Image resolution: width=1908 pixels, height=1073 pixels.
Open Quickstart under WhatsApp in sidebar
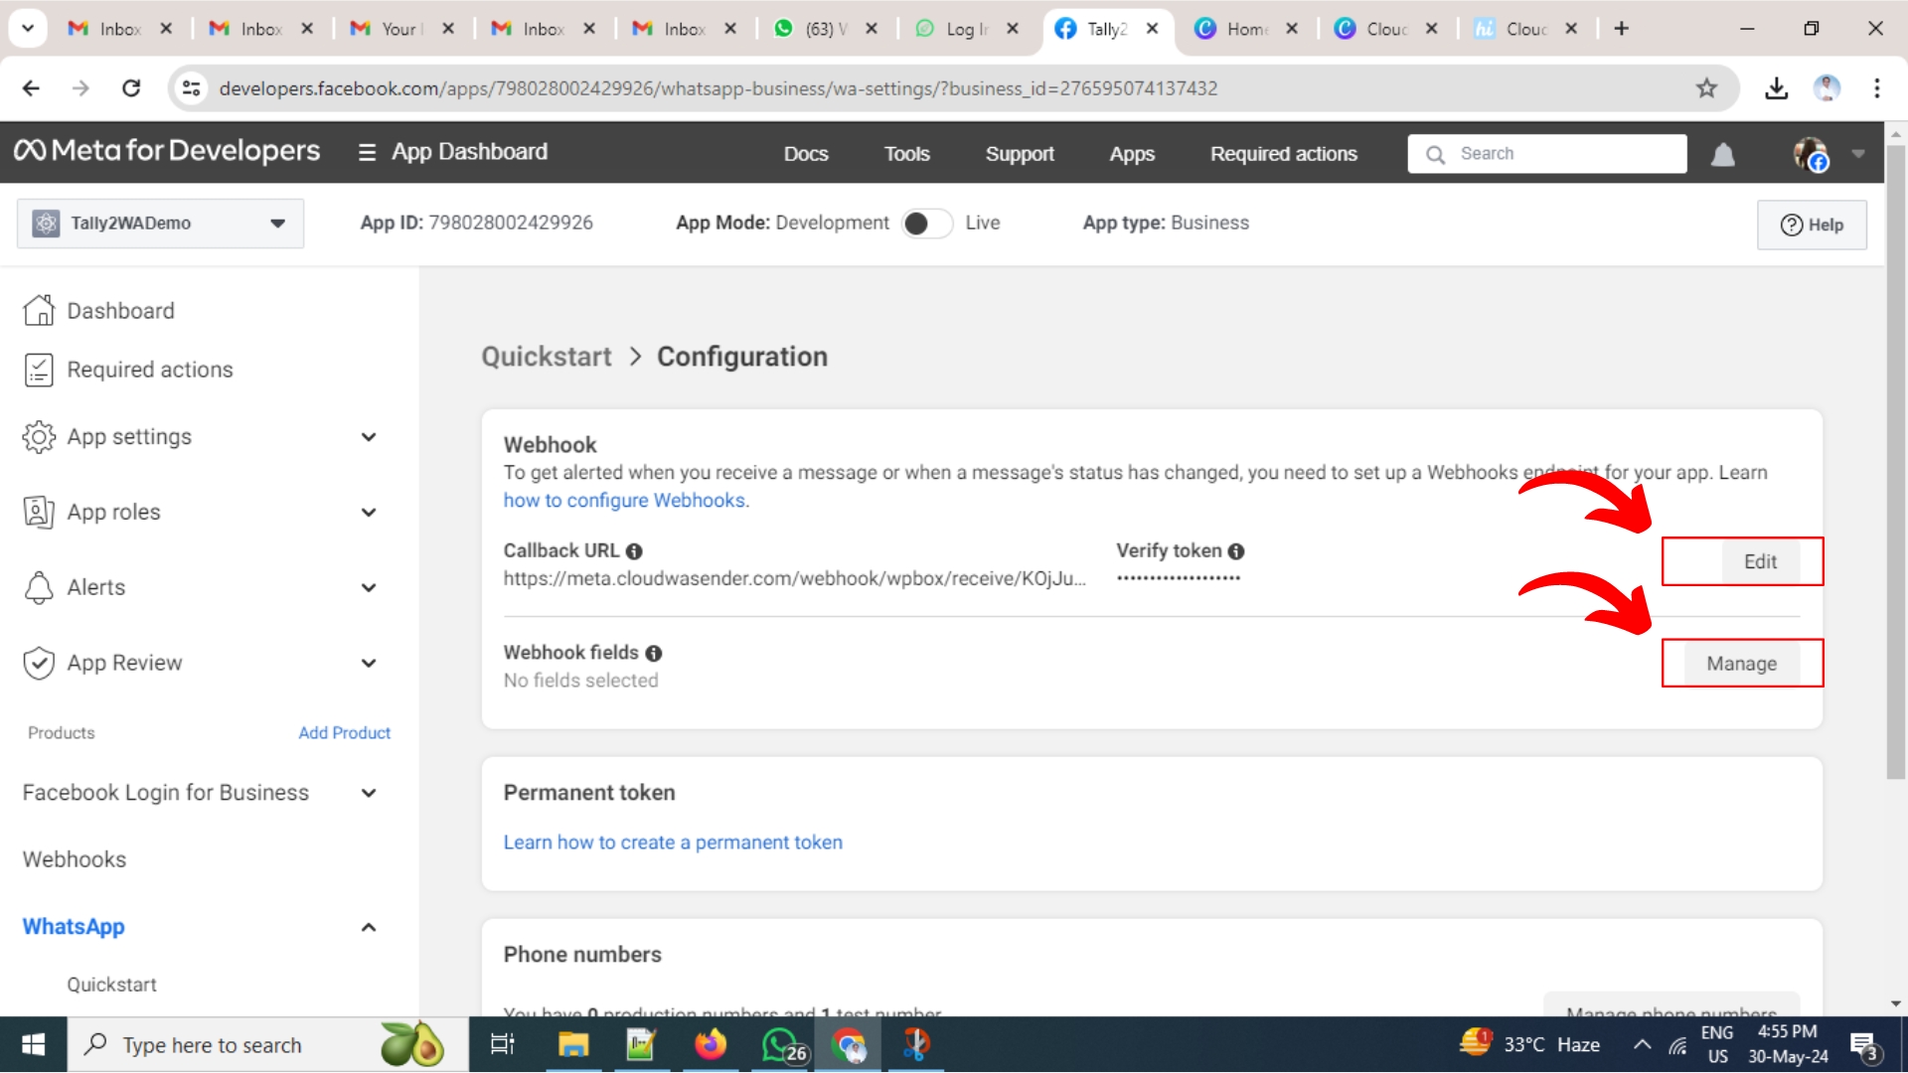pos(111,985)
